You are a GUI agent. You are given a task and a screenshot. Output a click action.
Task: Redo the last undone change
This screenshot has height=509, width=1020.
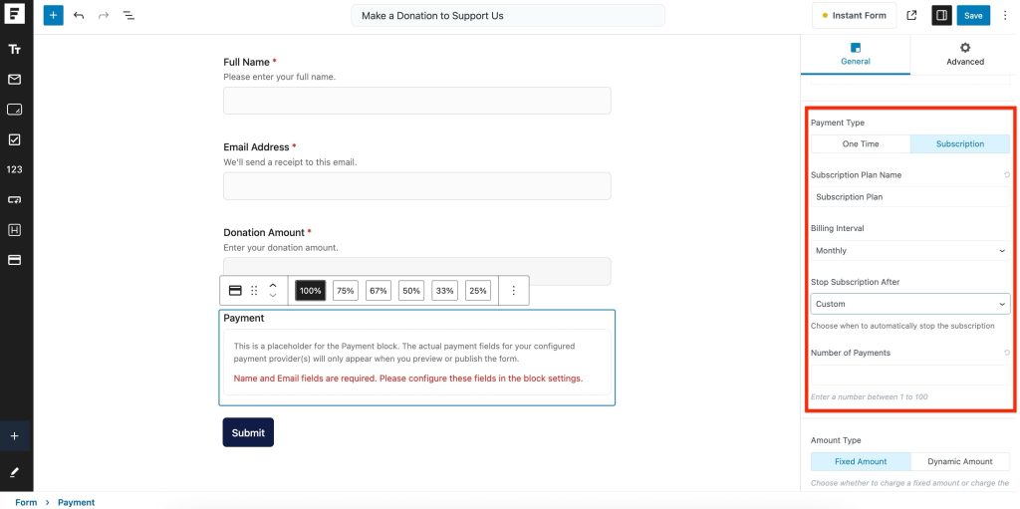click(x=104, y=16)
